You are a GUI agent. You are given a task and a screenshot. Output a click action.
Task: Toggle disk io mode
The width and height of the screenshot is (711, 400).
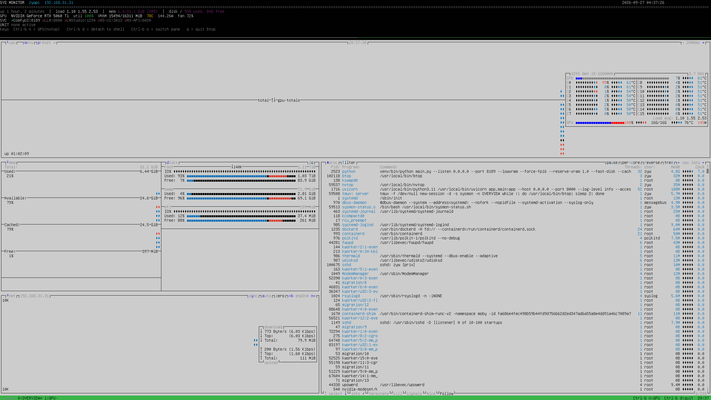(311, 162)
